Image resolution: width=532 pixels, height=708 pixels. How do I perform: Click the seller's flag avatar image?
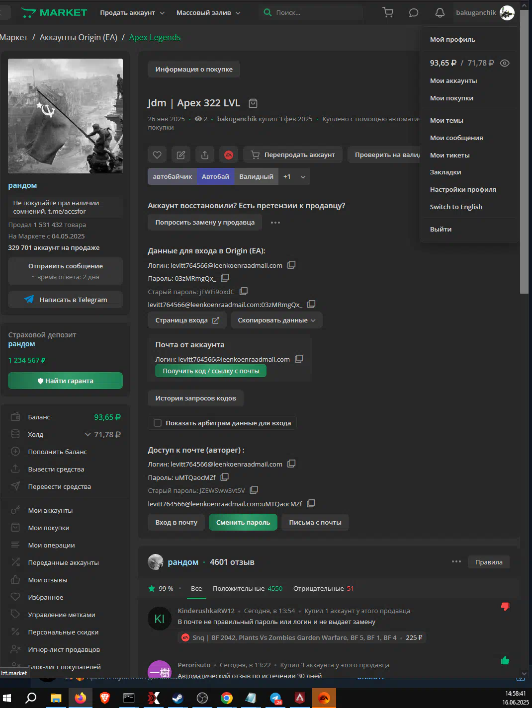pos(65,116)
